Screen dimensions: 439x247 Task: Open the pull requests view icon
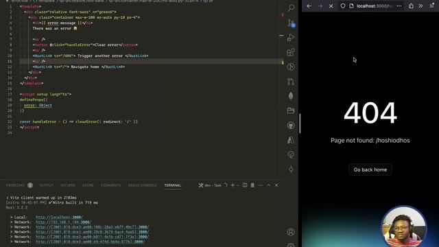pyautogui.click(x=291, y=82)
